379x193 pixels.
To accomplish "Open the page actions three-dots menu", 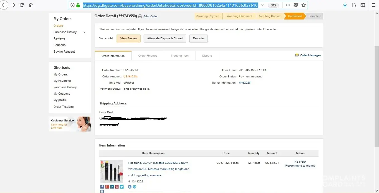I will click(288, 5).
